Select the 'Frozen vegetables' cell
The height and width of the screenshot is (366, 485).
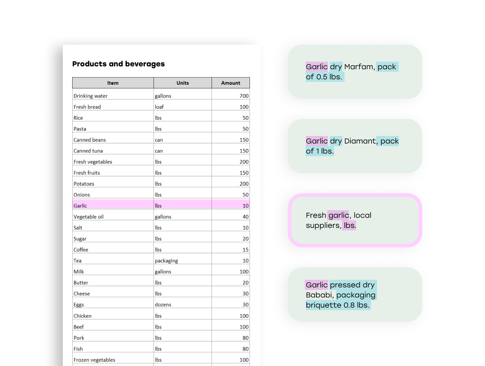tap(113, 358)
